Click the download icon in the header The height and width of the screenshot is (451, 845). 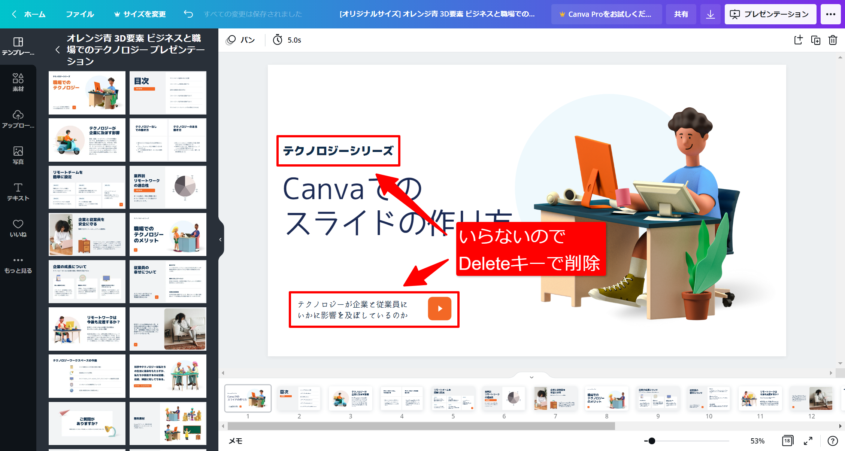710,14
